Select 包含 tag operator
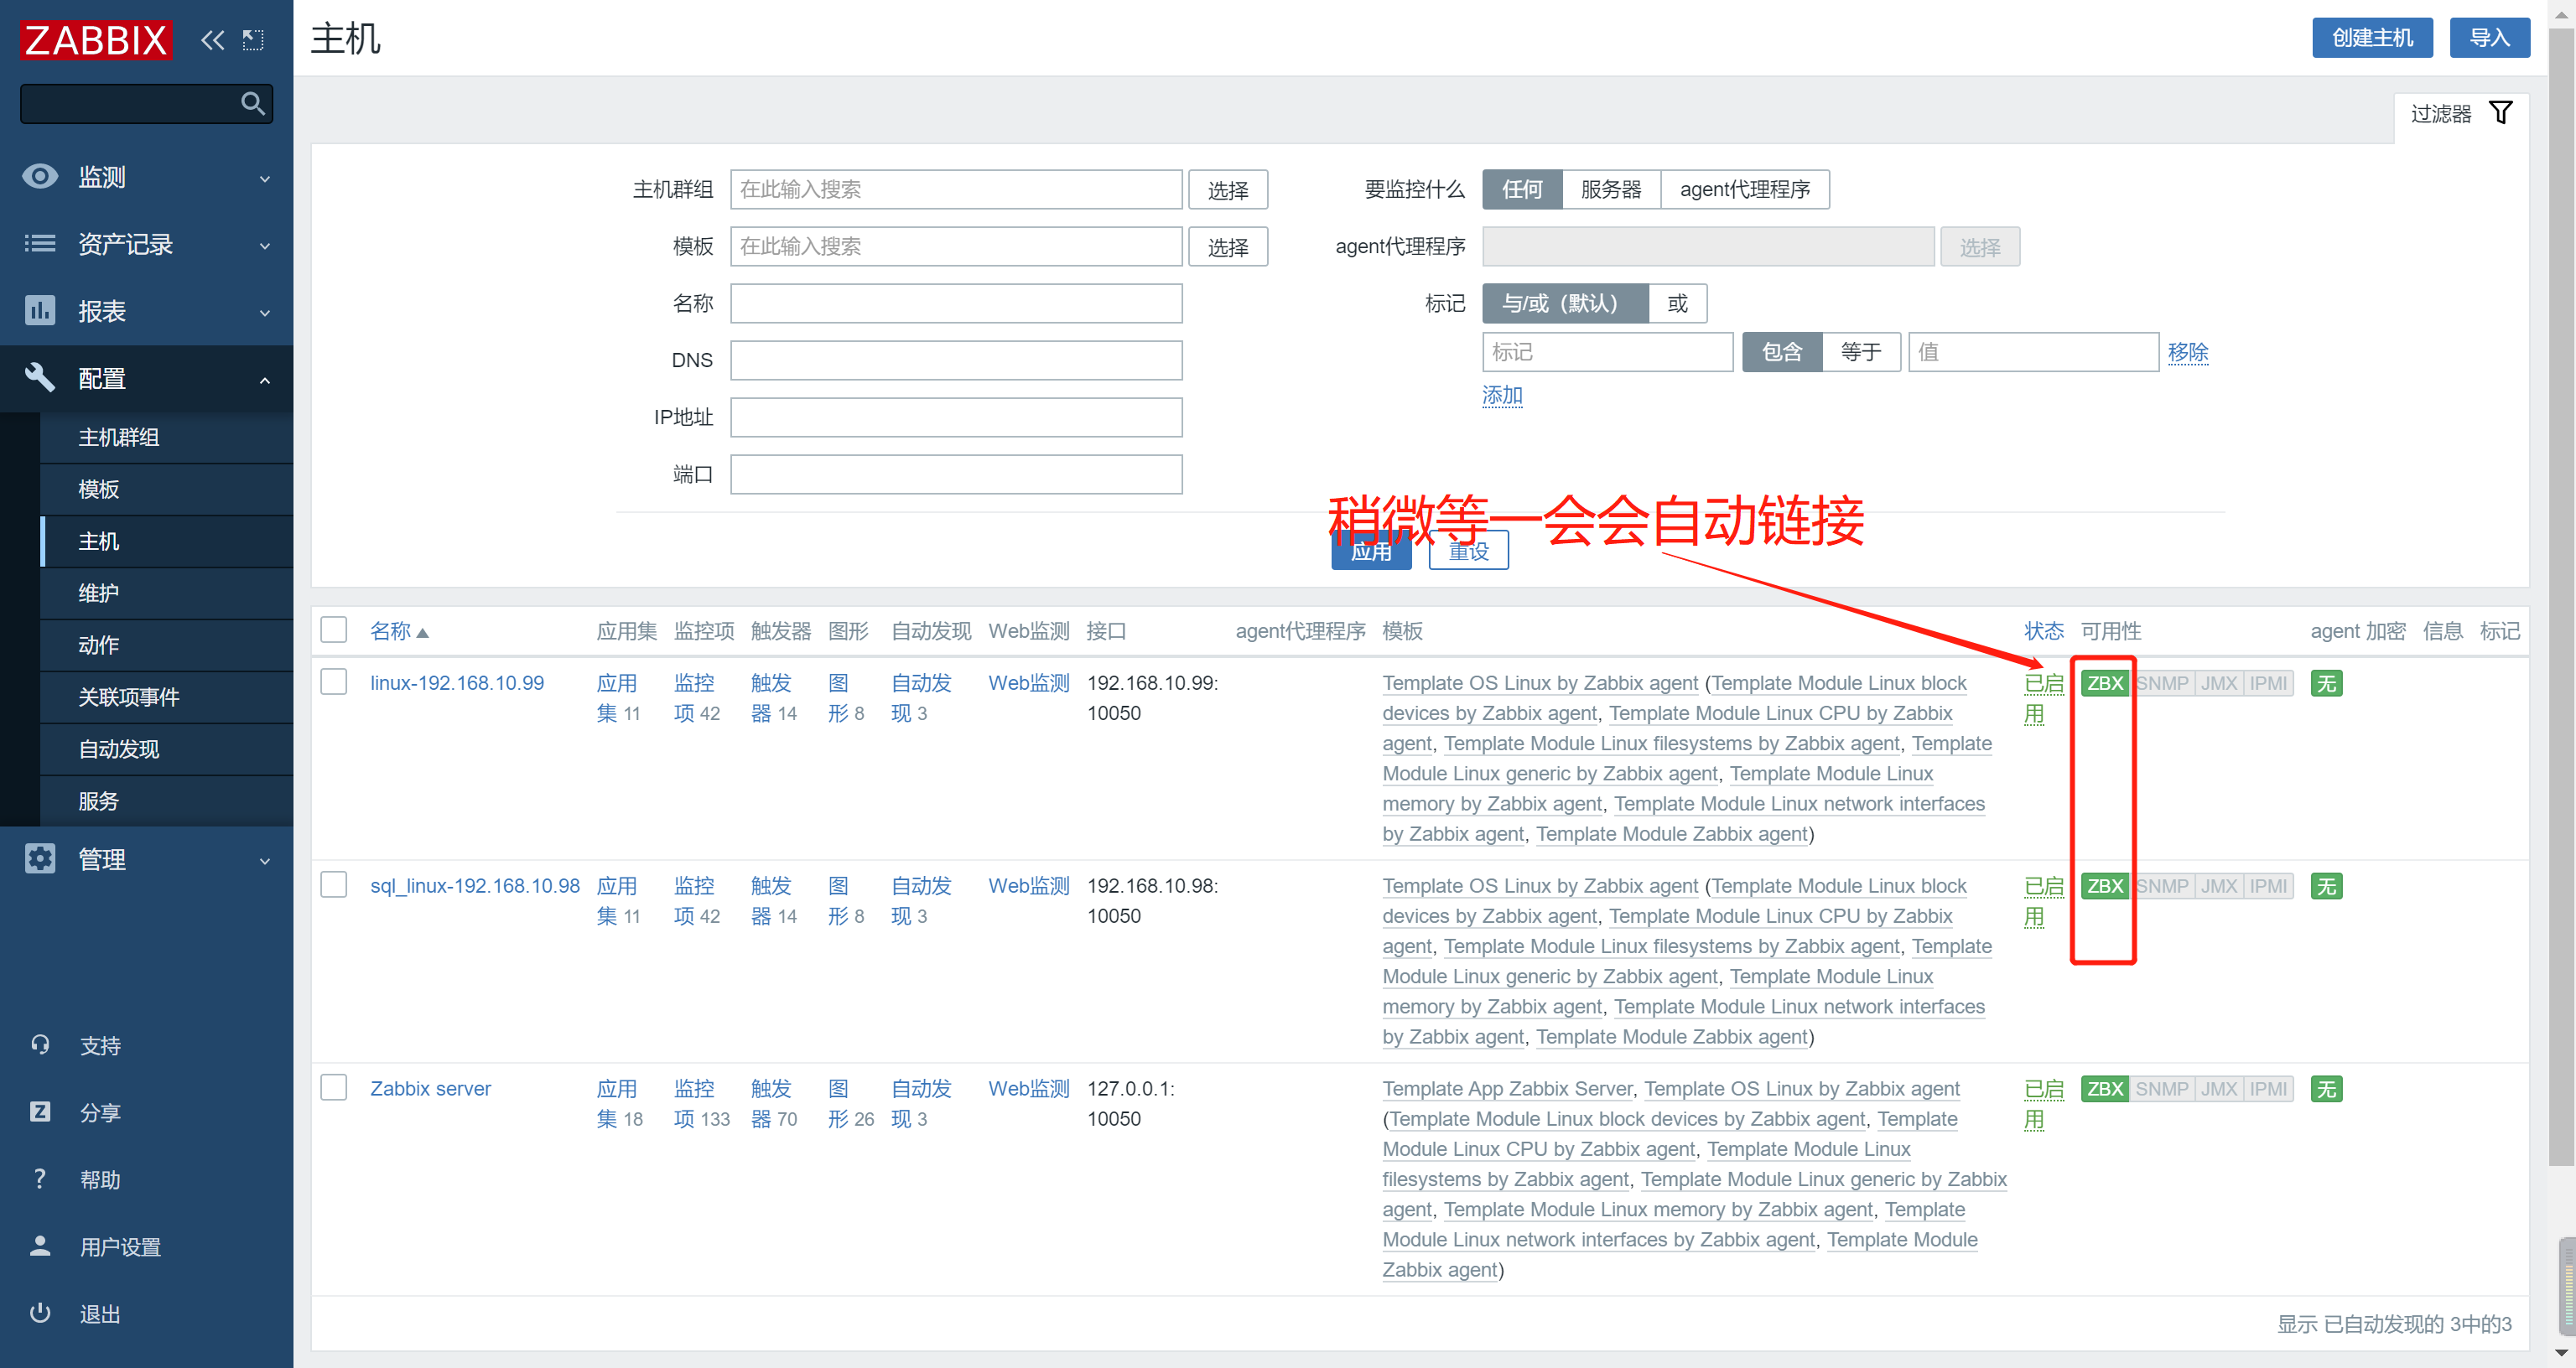Screen dimensions: 2576x1368 pos(1782,352)
